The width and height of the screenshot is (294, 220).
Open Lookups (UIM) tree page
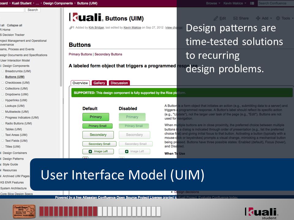pyautogui.click(x=15, y=106)
